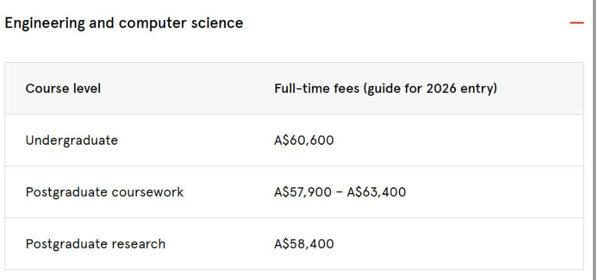This screenshot has width=596, height=280.
Task: Collapse the Engineering and computer science section
Action: (576, 24)
